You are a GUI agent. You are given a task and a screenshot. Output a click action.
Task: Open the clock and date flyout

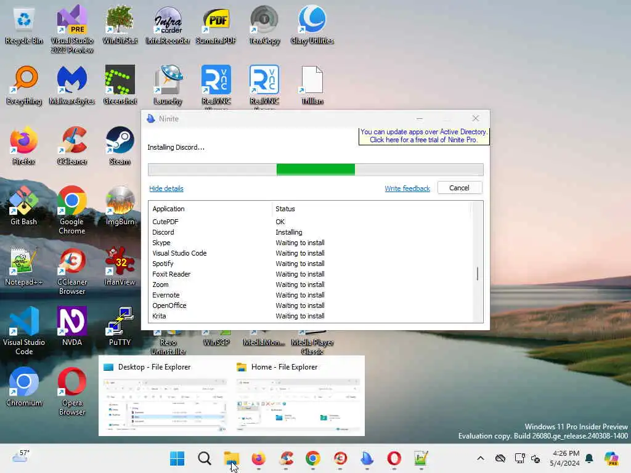[x=566, y=458]
